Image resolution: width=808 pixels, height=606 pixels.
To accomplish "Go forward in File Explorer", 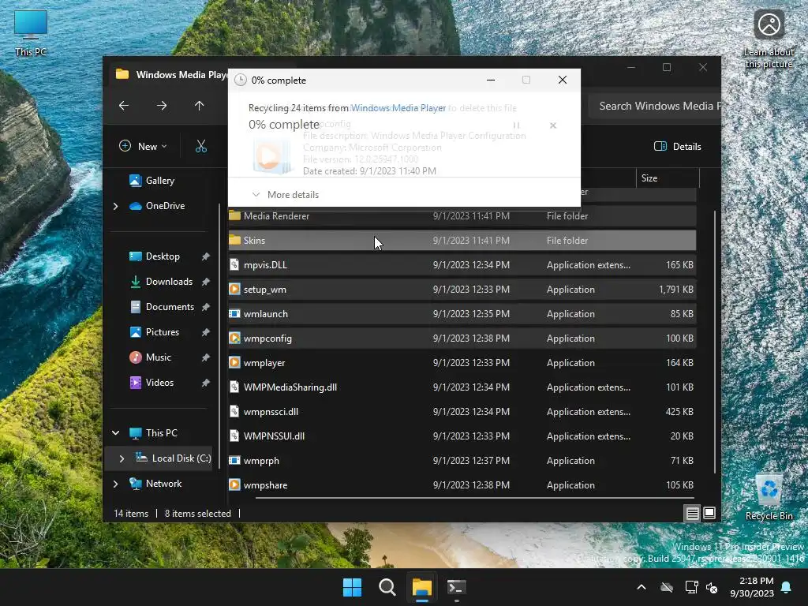I will click(162, 106).
